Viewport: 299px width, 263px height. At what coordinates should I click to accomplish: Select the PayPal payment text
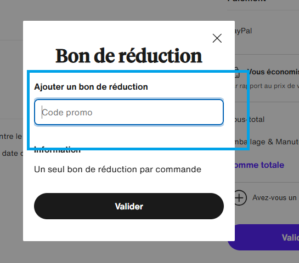click(244, 31)
